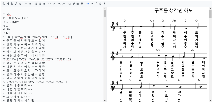This screenshot has height=105, width=212.
Task: Click preview pane scrollbar down arrow
Action: click(210, 101)
